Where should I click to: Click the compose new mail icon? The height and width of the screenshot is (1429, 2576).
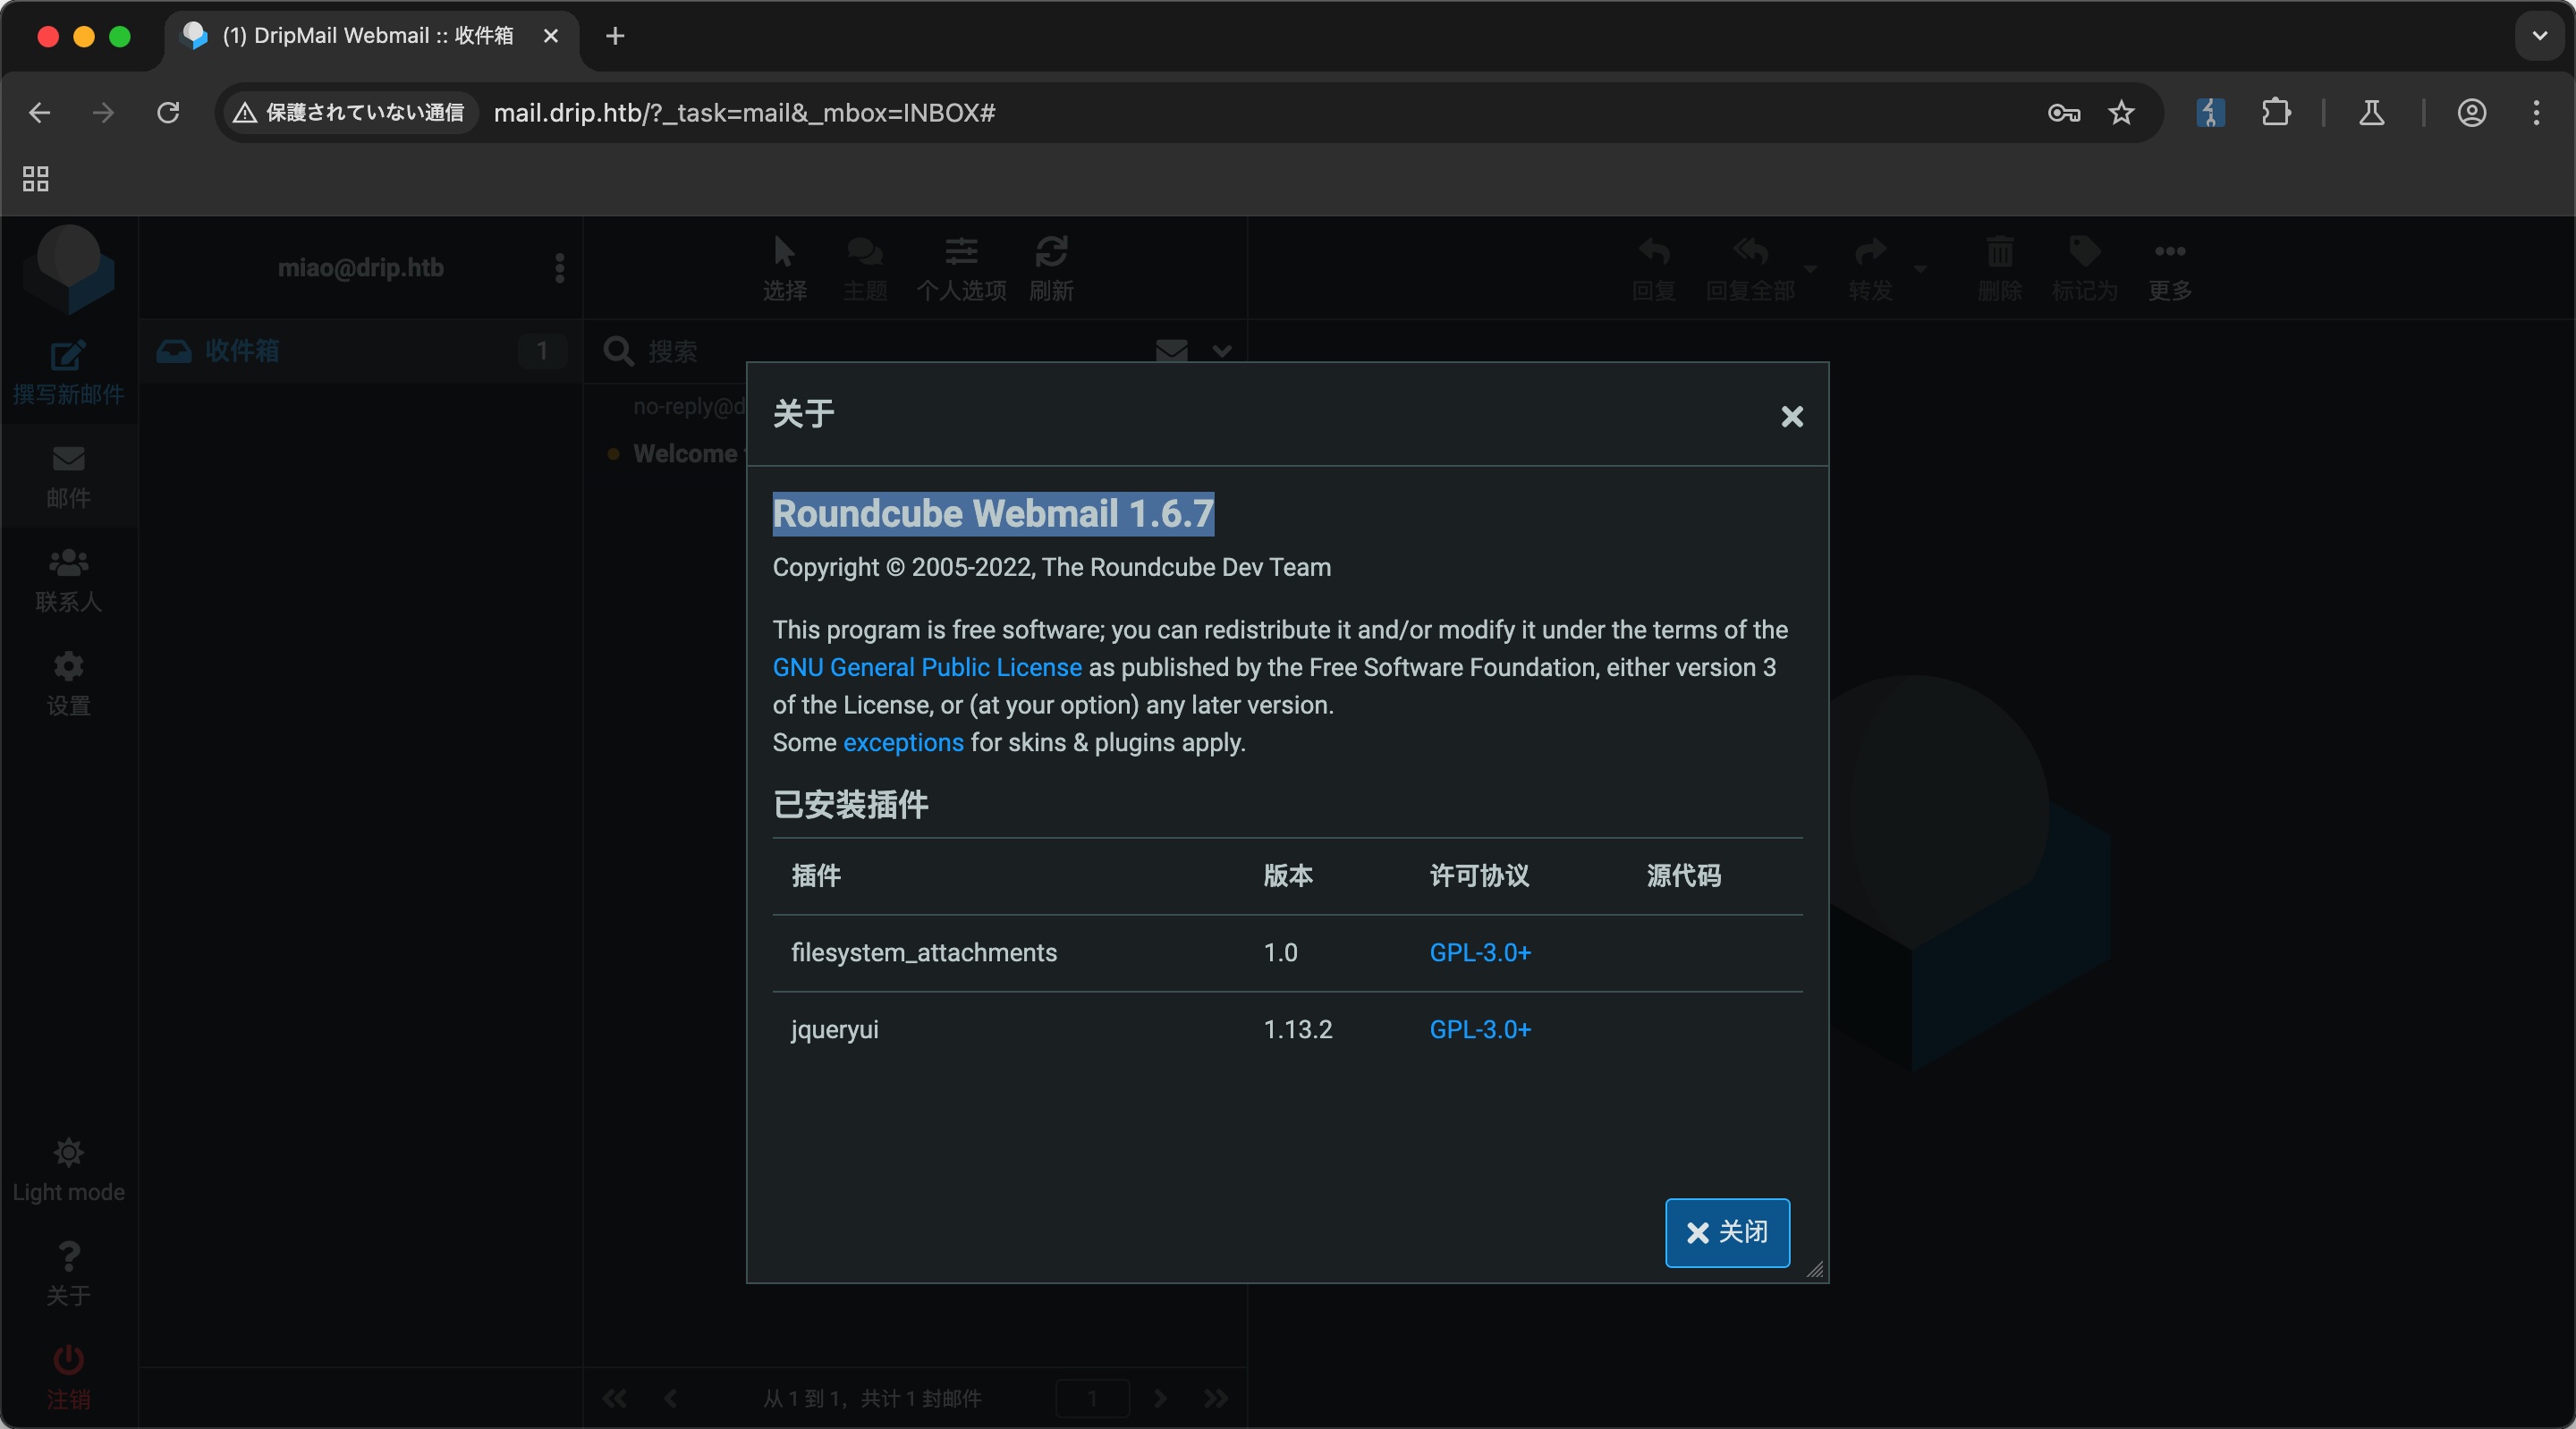(x=68, y=356)
